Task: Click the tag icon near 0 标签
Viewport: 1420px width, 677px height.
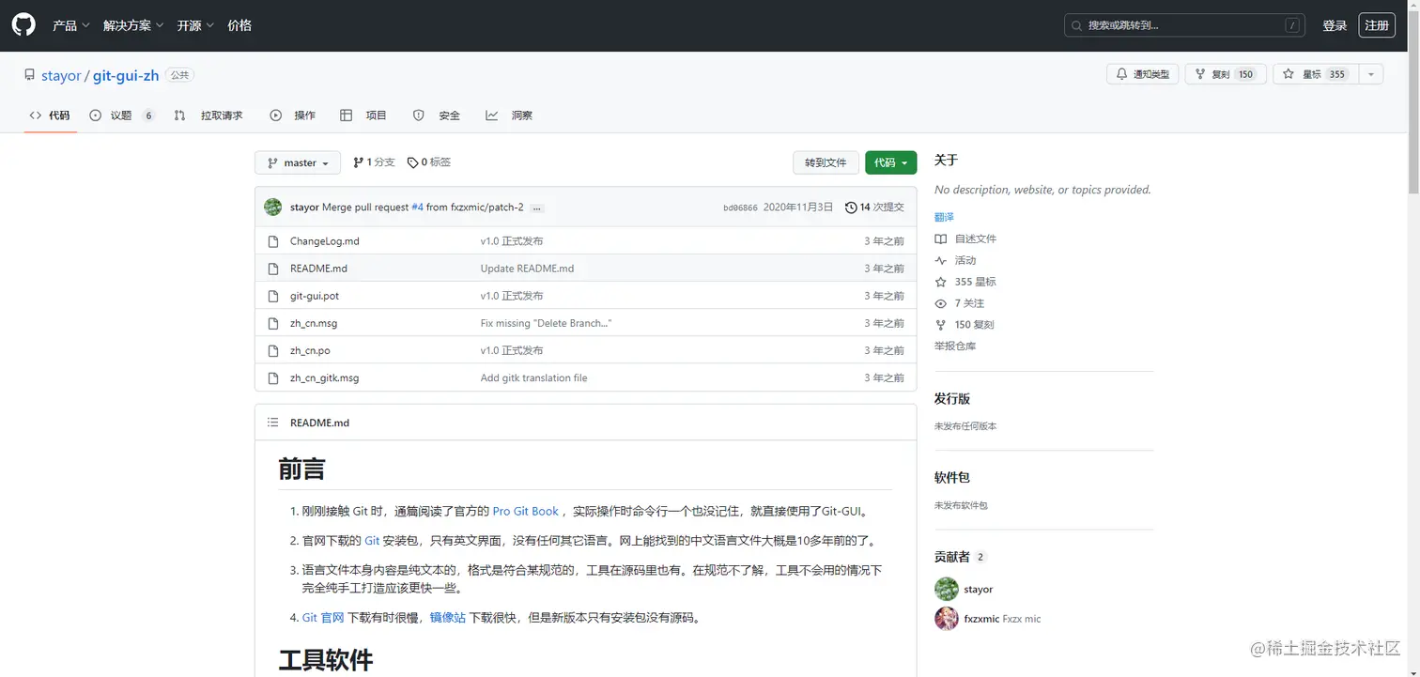Action: [412, 162]
